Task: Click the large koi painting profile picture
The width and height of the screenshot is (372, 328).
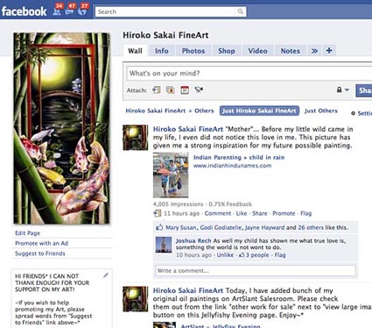Action: [x=61, y=128]
